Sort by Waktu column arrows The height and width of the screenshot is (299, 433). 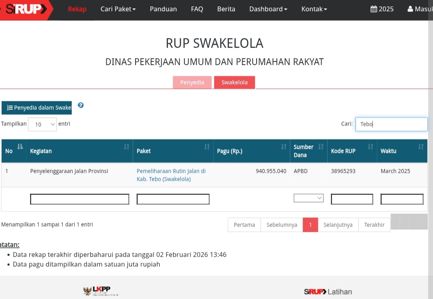coord(421,147)
